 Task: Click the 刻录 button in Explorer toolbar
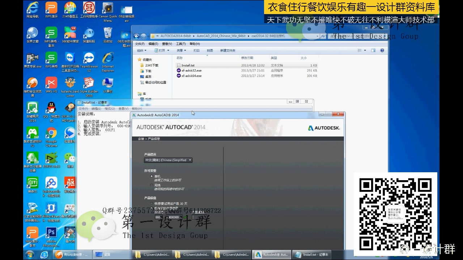(210, 51)
